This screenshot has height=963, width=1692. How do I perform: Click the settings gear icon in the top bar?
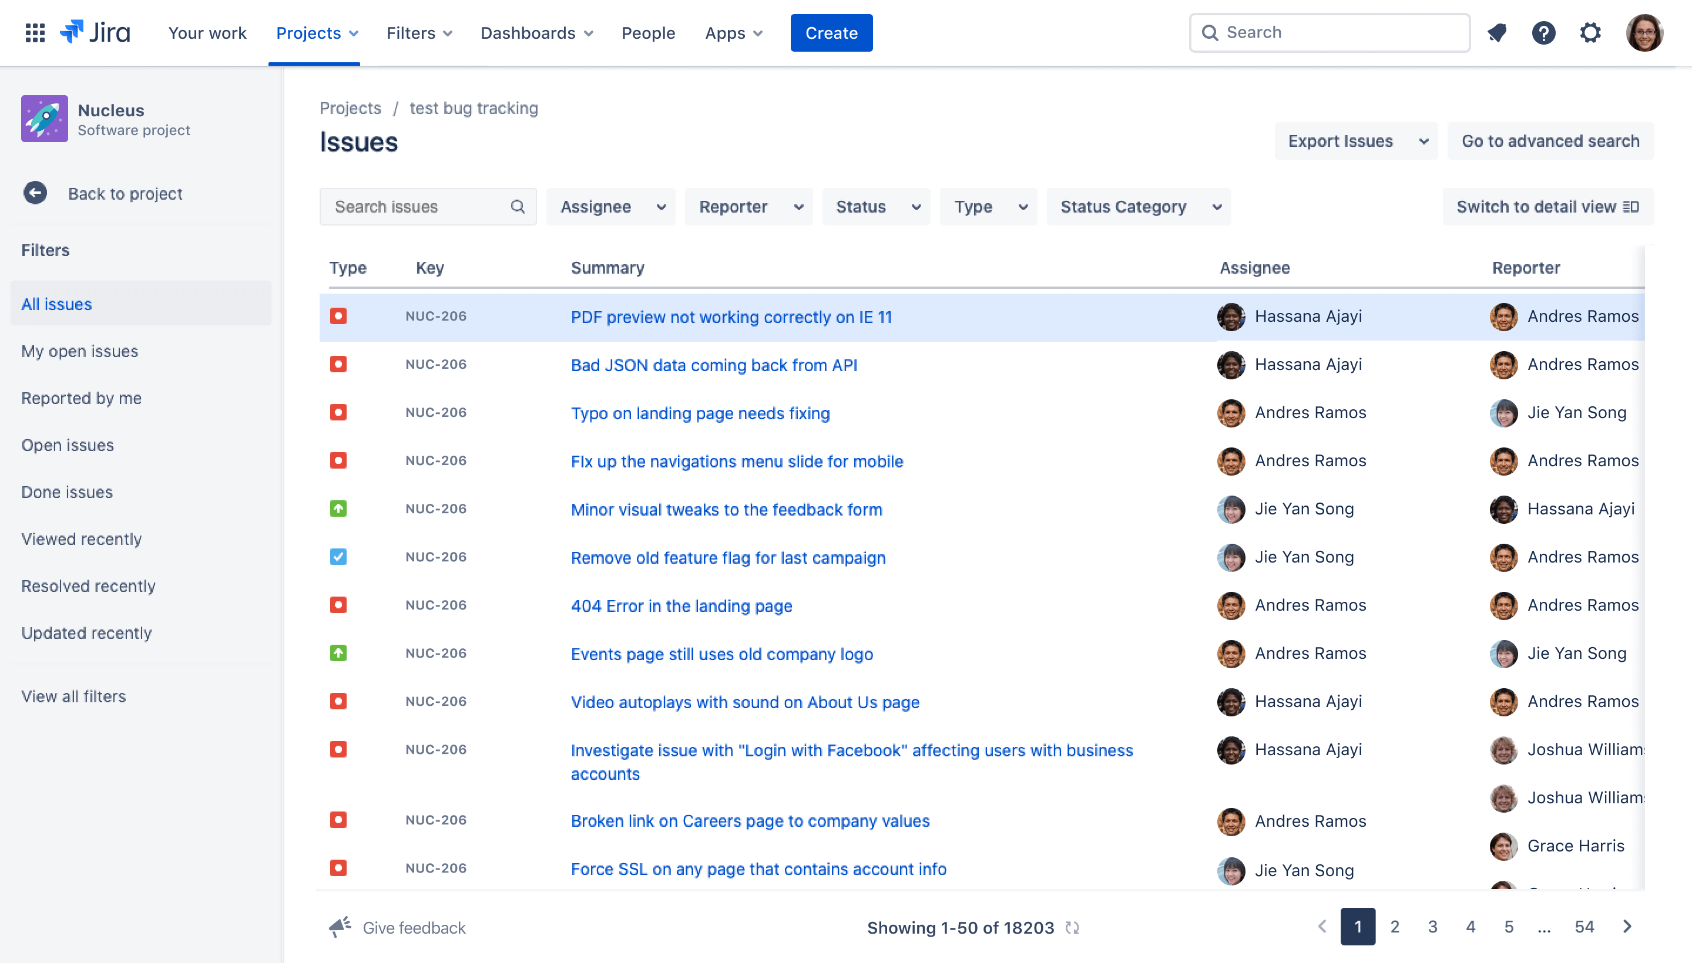coord(1592,31)
